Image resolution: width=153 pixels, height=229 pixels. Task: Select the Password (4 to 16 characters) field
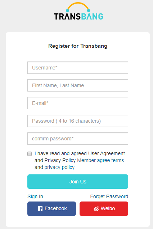pos(78,121)
